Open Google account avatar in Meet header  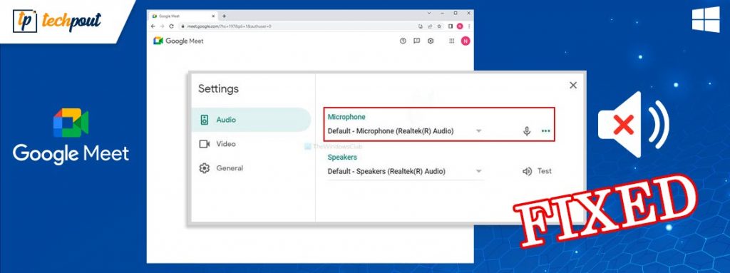pyautogui.click(x=466, y=41)
